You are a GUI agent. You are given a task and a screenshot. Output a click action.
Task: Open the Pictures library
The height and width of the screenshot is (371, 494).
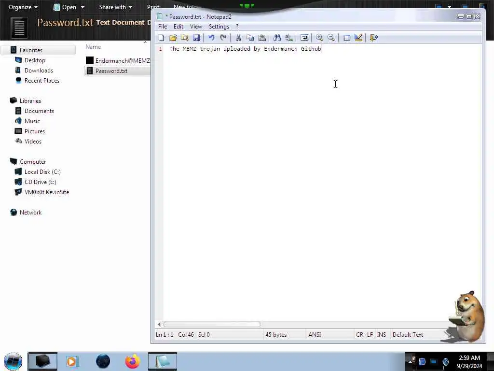pos(35,131)
